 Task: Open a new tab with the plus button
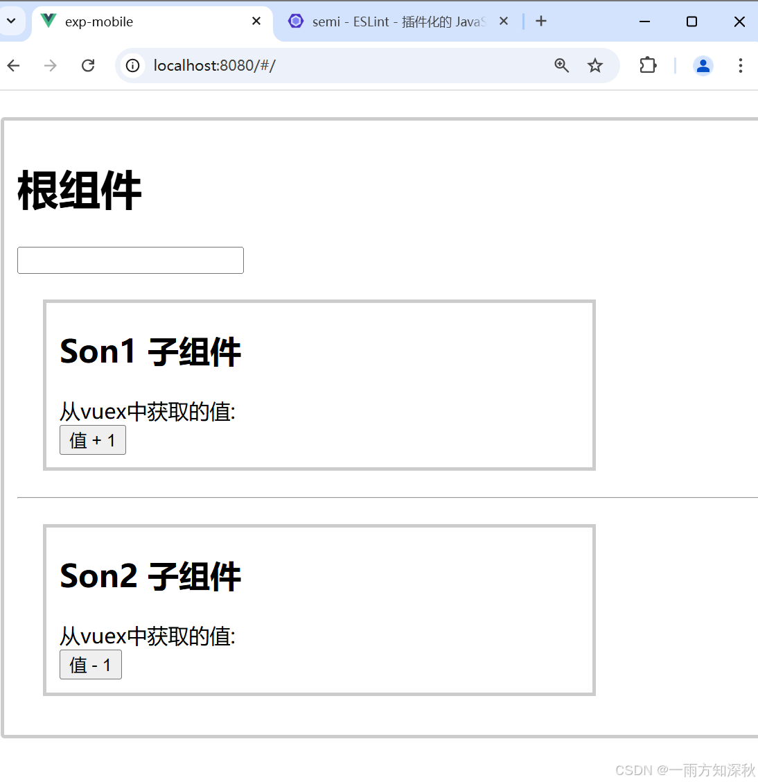tap(540, 21)
